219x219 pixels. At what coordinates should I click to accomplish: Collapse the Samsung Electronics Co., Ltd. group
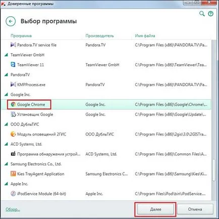coord(6,164)
